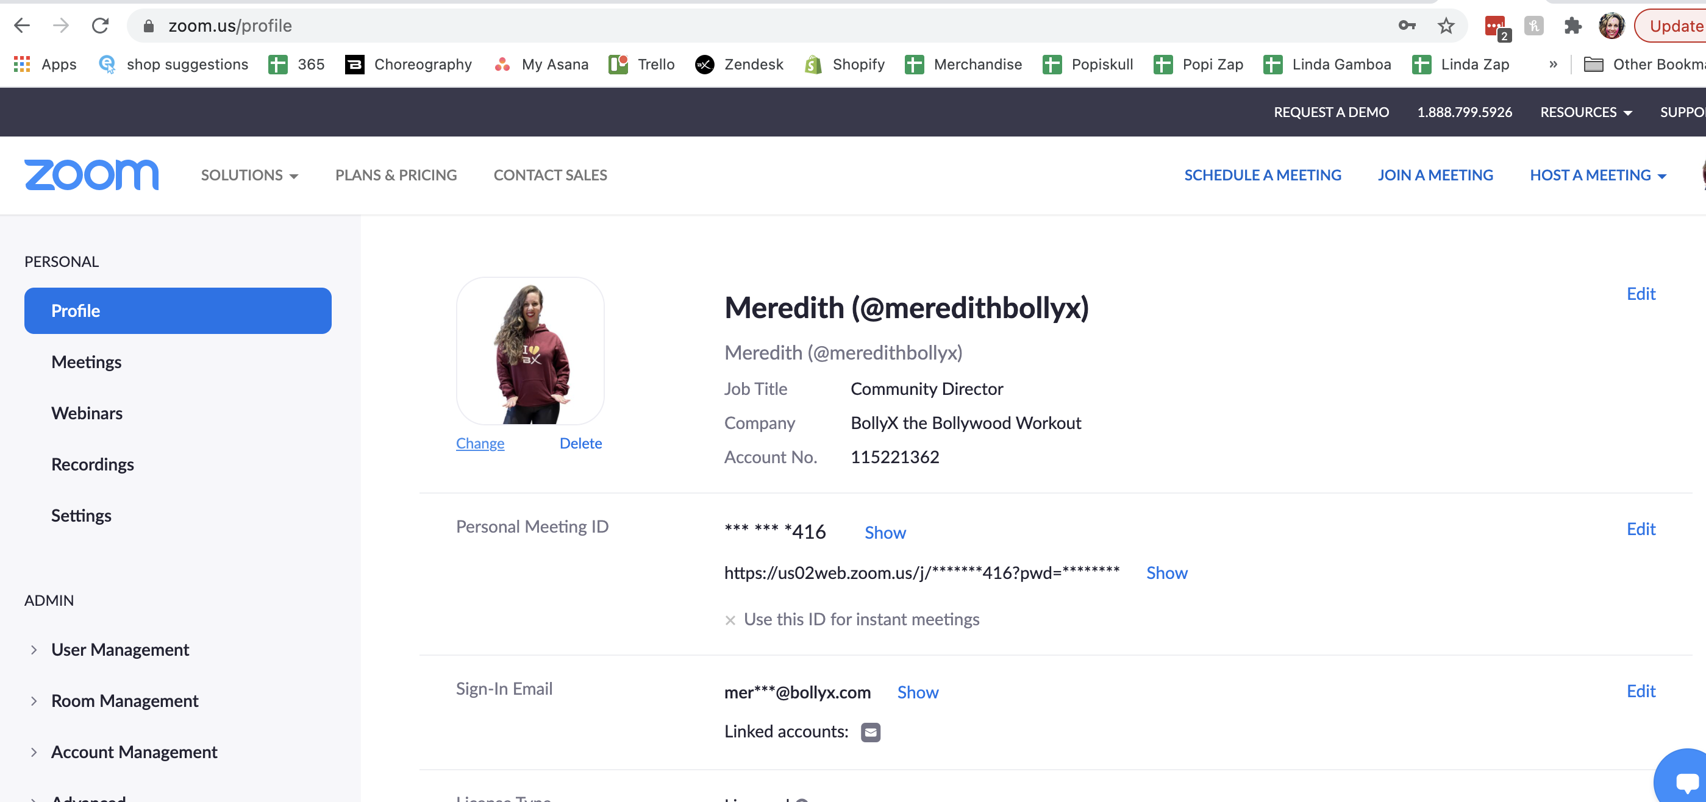This screenshot has width=1706, height=802.
Task: Click the 1.888.799.5926 phone link
Action: click(x=1465, y=112)
